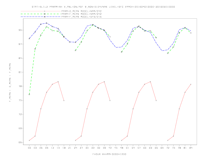The width and height of the screenshot is (208, 161).
Task: Click y-axis tick label 66
Action: click(x=20, y=142)
